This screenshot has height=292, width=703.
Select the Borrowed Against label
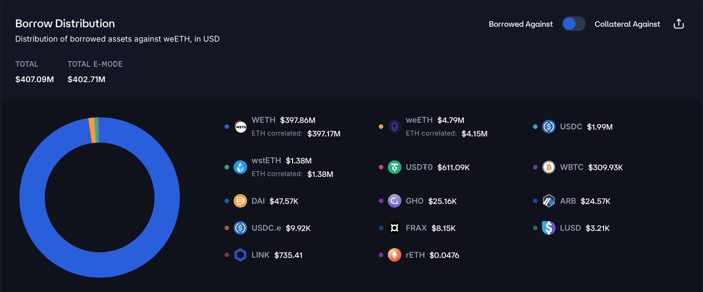pos(521,24)
